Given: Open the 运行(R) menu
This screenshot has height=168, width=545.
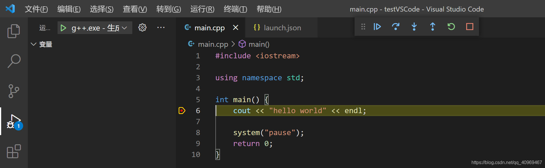Looking at the screenshot, I should [202, 9].
